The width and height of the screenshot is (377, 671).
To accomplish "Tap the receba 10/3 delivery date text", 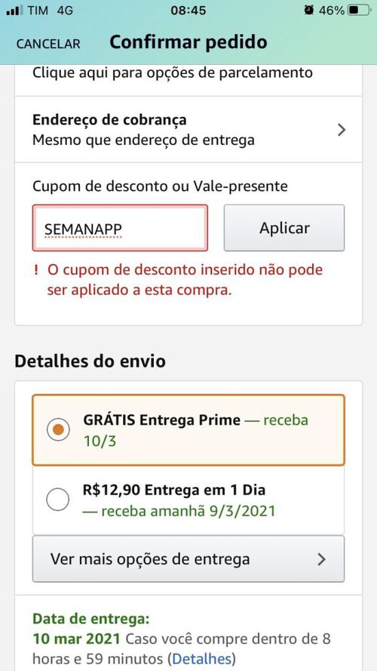I will pyautogui.click(x=196, y=430).
